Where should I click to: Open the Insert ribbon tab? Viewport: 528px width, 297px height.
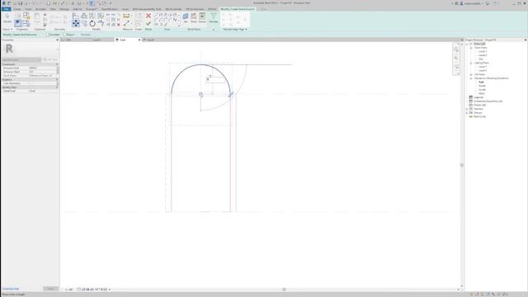(28, 9)
